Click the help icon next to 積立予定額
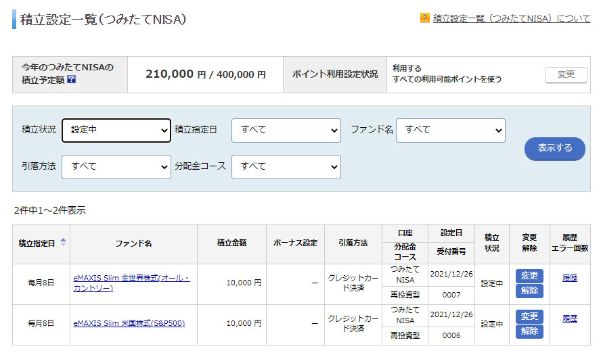Image resolution: width=601 pixels, height=357 pixels. [72, 80]
